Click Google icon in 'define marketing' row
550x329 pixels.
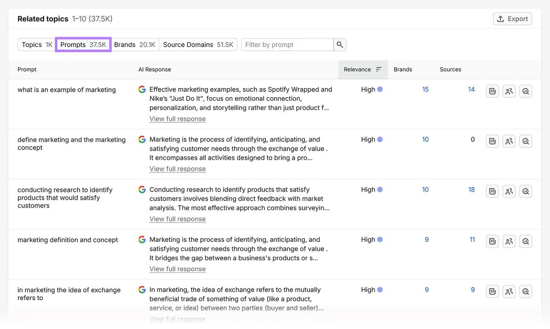pyautogui.click(x=142, y=139)
